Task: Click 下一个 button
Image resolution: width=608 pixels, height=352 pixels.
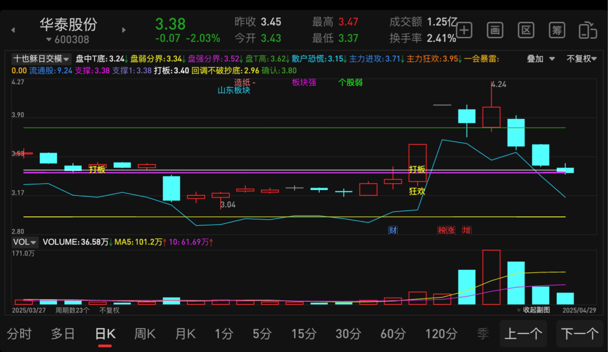Action: (x=580, y=333)
